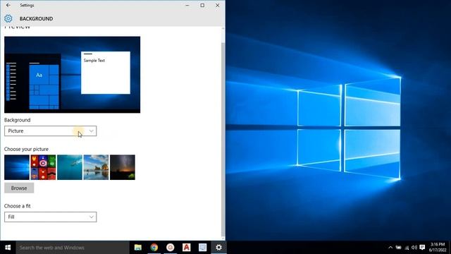Open the light blue window app on taskbar
This screenshot has height=254, width=451.
pos(202,248)
